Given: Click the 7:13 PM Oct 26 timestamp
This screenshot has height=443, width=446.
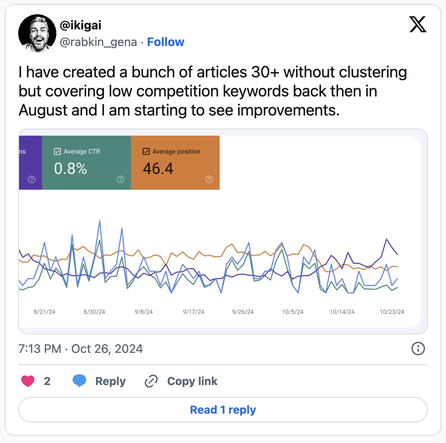Looking at the screenshot, I should click(81, 349).
